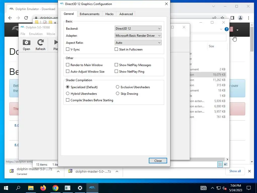
Task: Open the Windows Start menu
Action: (6, 188)
